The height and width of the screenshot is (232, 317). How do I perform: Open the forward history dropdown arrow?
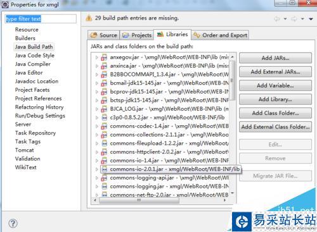point(302,19)
